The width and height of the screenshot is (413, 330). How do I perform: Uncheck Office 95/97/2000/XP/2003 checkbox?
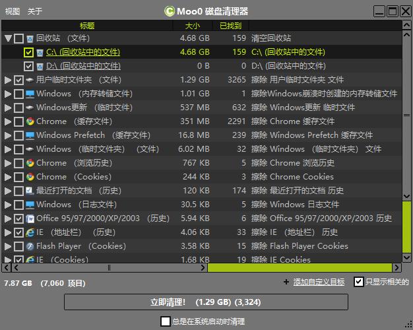(18, 218)
